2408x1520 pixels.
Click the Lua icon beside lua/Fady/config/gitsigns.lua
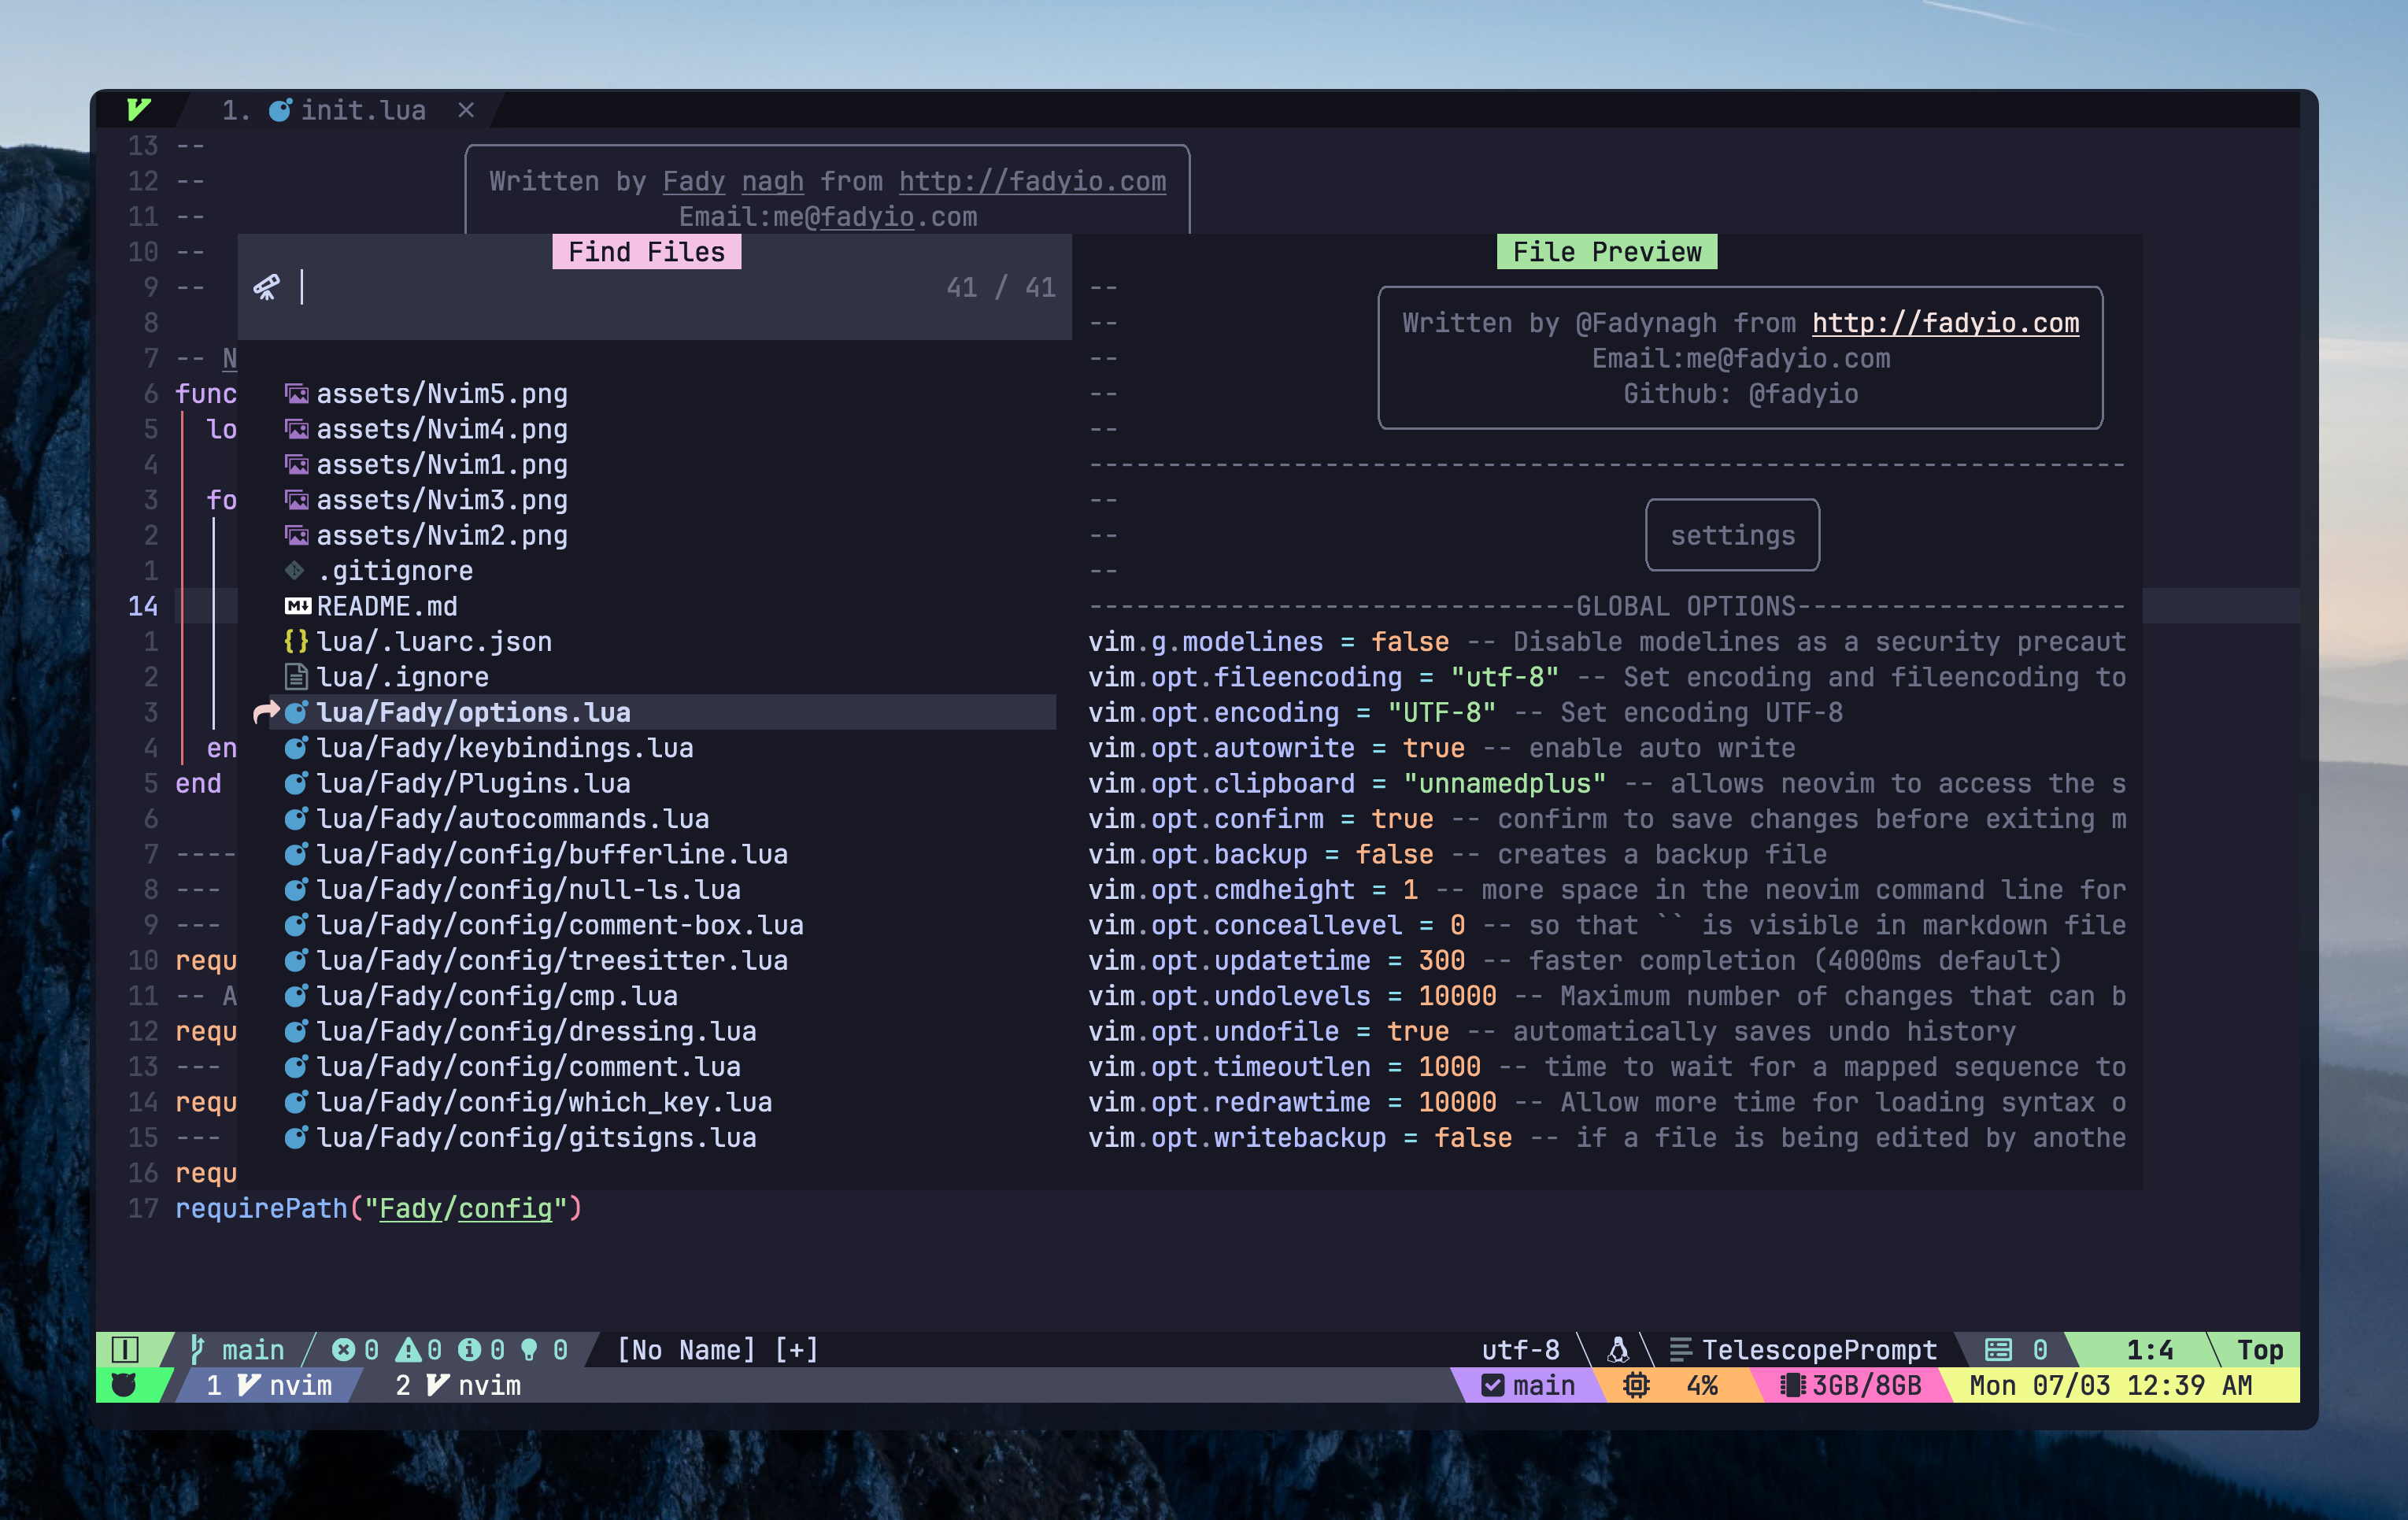(x=296, y=1138)
